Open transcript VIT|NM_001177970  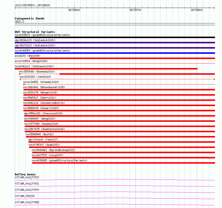tap(27, 190)
